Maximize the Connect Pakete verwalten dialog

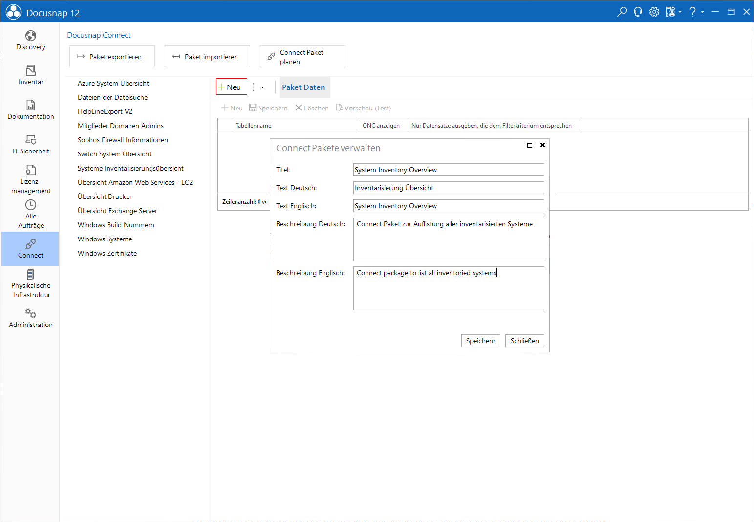530,145
